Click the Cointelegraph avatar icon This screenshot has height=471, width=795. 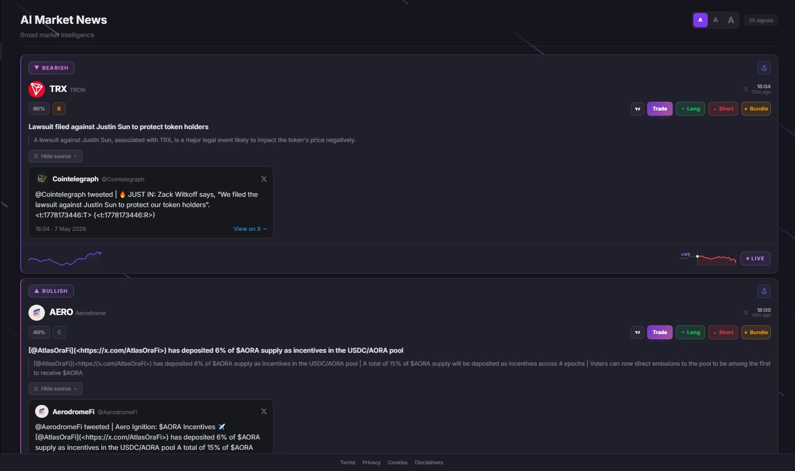click(x=42, y=179)
